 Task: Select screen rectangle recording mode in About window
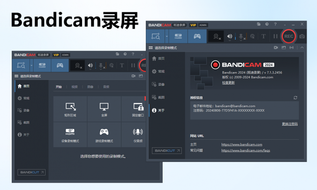(156, 37)
